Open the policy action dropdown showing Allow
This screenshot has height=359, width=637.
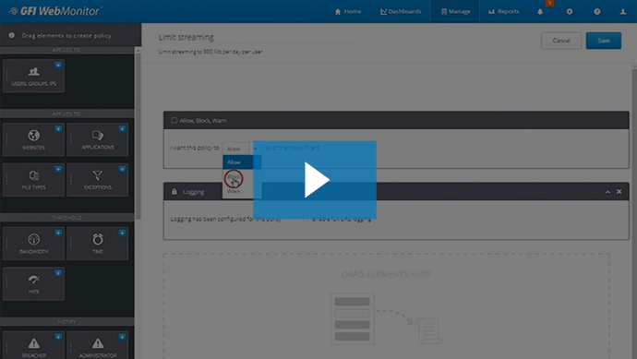(241, 149)
